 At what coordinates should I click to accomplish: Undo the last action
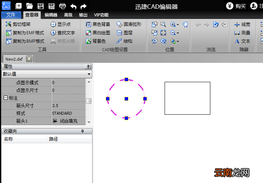[74, 7]
